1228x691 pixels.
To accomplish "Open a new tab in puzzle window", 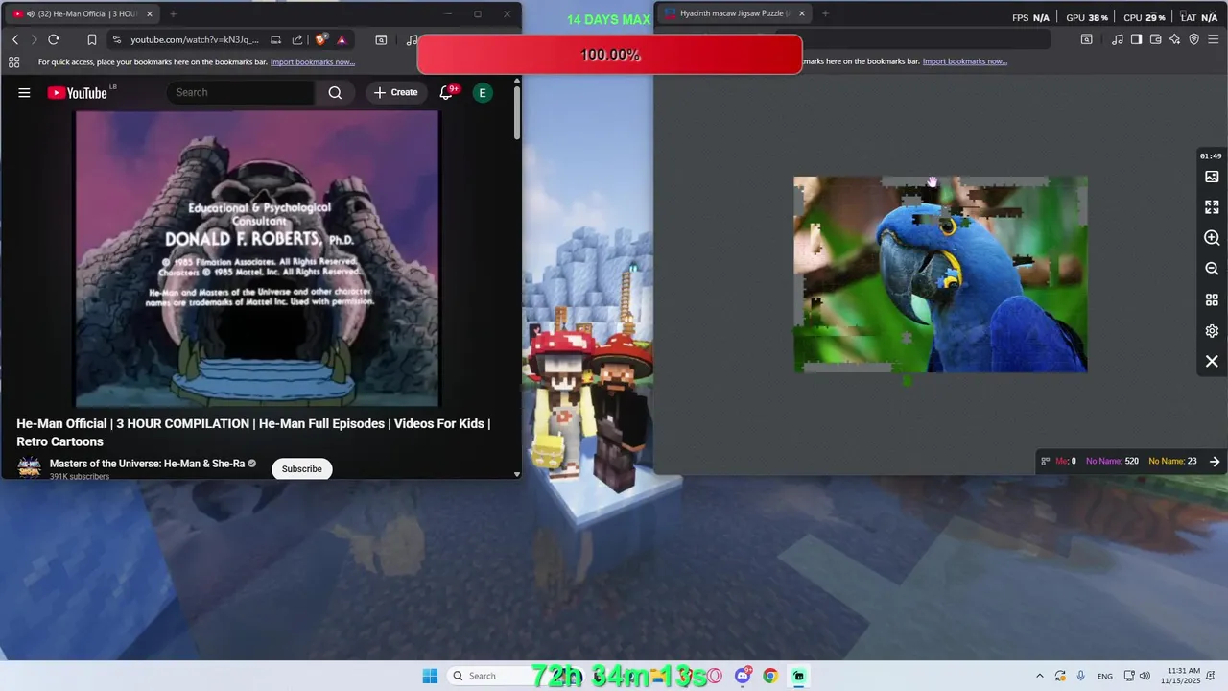I will (825, 13).
